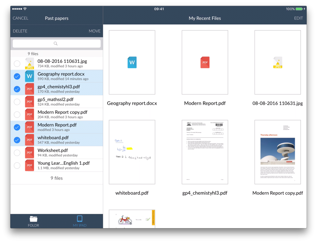317x243 pixels.
Task: Click the PDF icon for Young Lear...English 1.pdf
Action: (29, 165)
